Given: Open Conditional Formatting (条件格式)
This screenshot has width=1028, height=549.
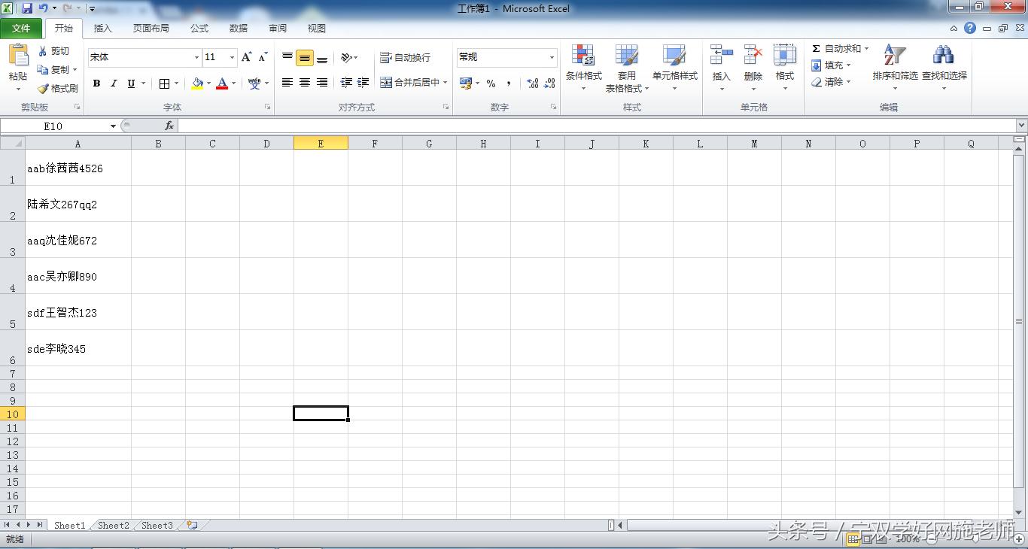Looking at the screenshot, I should [583, 66].
